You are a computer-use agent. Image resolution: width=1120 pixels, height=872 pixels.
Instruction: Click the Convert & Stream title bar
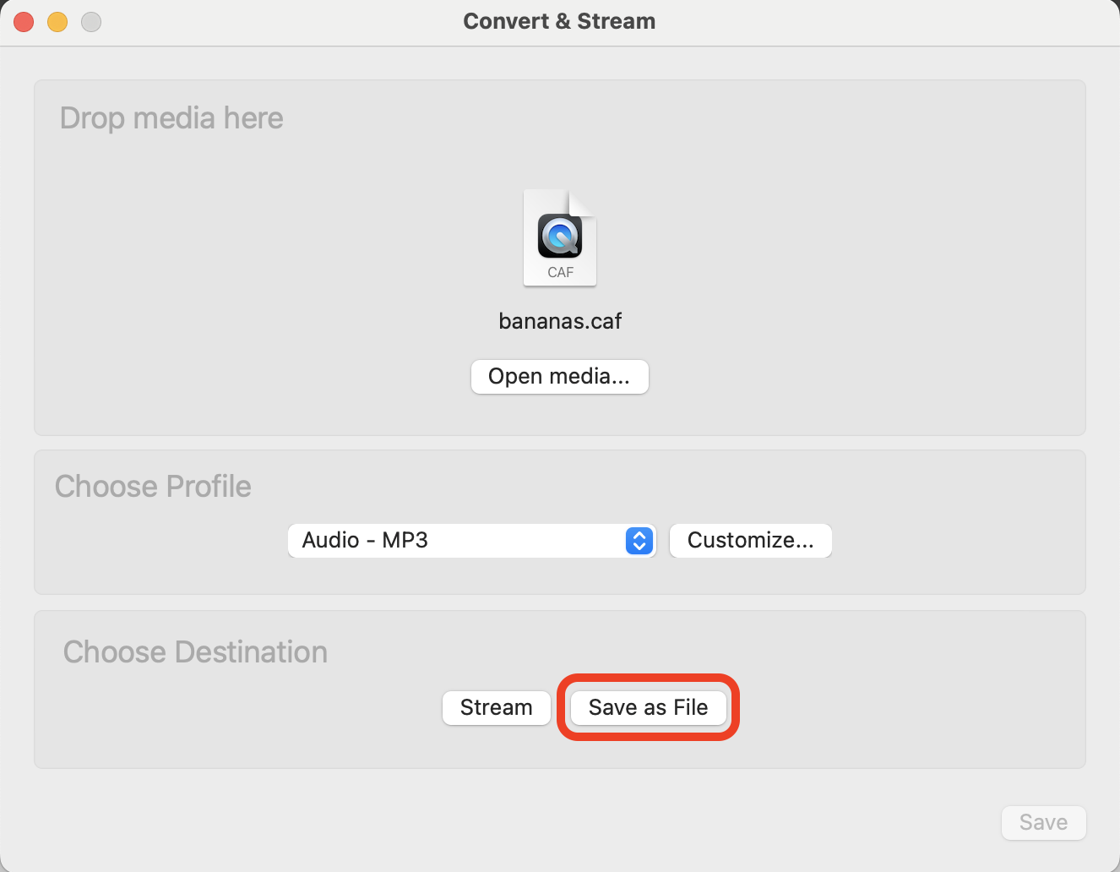coord(559,20)
